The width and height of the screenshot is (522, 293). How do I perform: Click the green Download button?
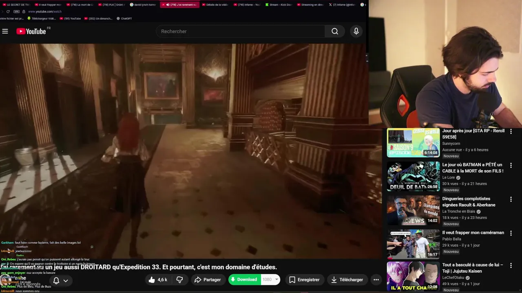pos(244,280)
